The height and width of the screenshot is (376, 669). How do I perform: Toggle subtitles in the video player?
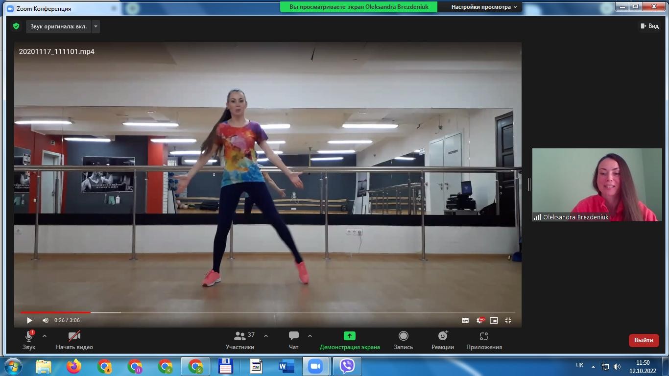[x=465, y=320]
